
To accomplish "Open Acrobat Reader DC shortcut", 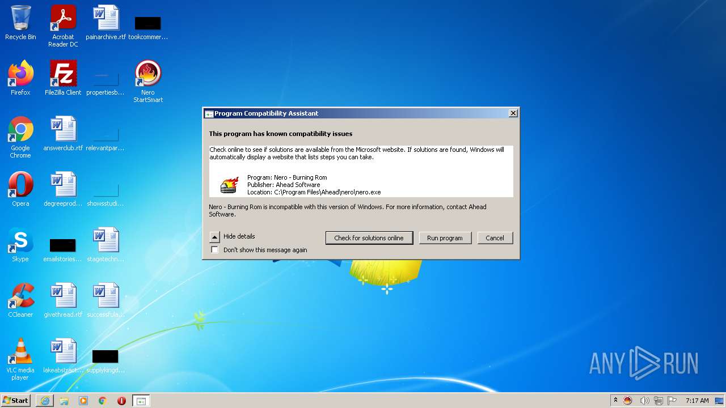I will click(x=63, y=26).
